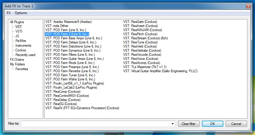Open the Options menu
The height and width of the screenshot is (135, 255).
21,13
